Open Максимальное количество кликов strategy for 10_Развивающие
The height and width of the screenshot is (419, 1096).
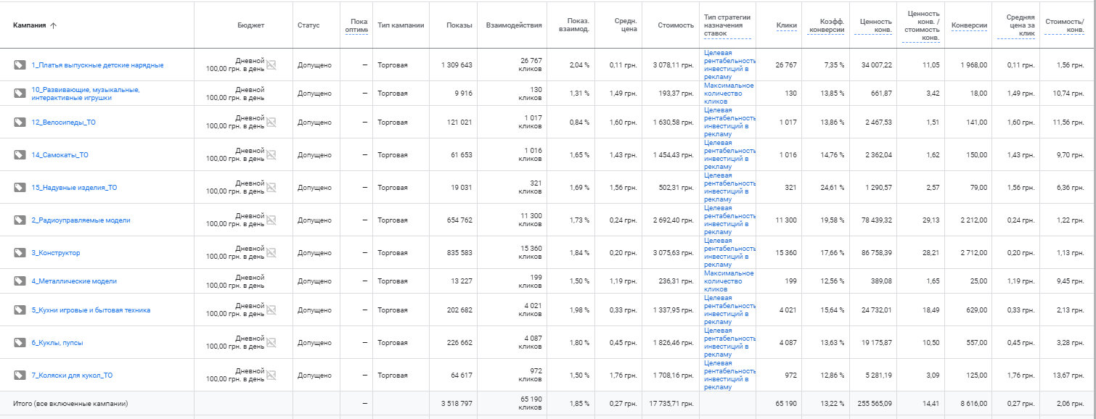729,94
